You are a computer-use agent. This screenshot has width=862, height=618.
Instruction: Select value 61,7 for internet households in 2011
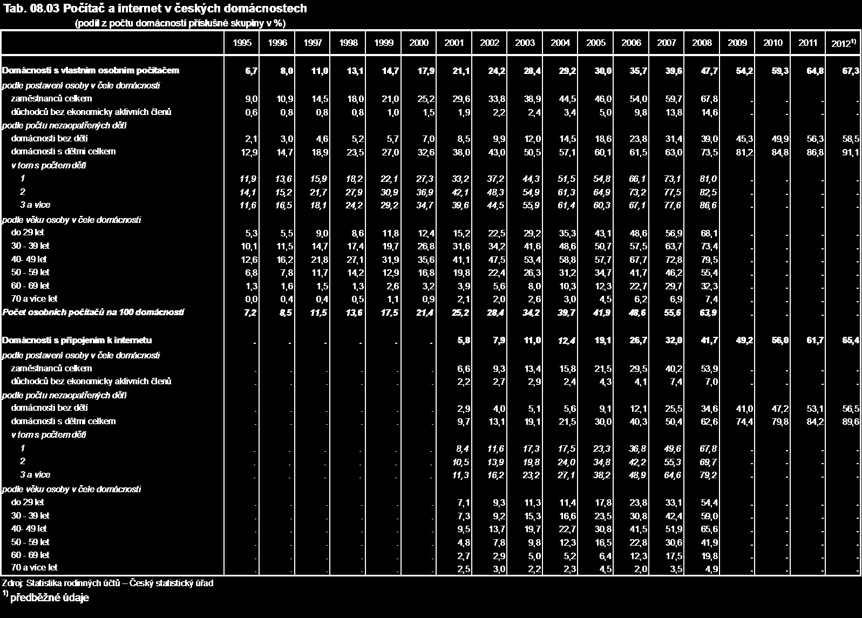point(816,342)
